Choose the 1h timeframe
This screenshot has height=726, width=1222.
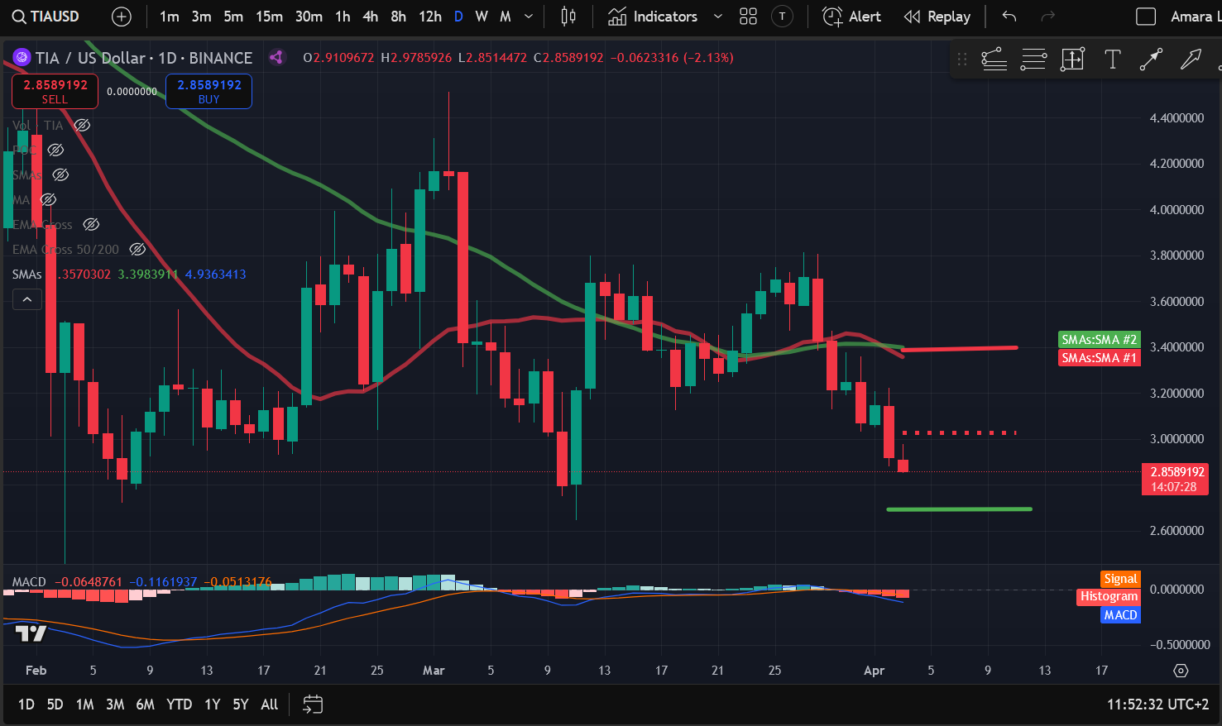coord(343,17)
